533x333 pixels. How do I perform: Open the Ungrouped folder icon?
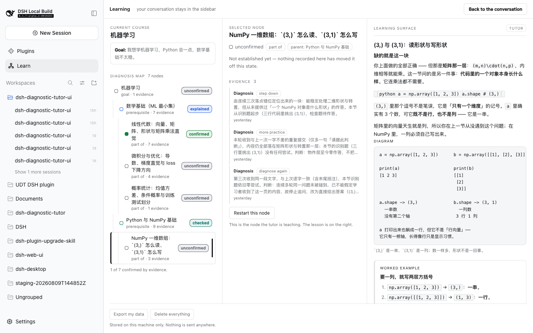10,297
